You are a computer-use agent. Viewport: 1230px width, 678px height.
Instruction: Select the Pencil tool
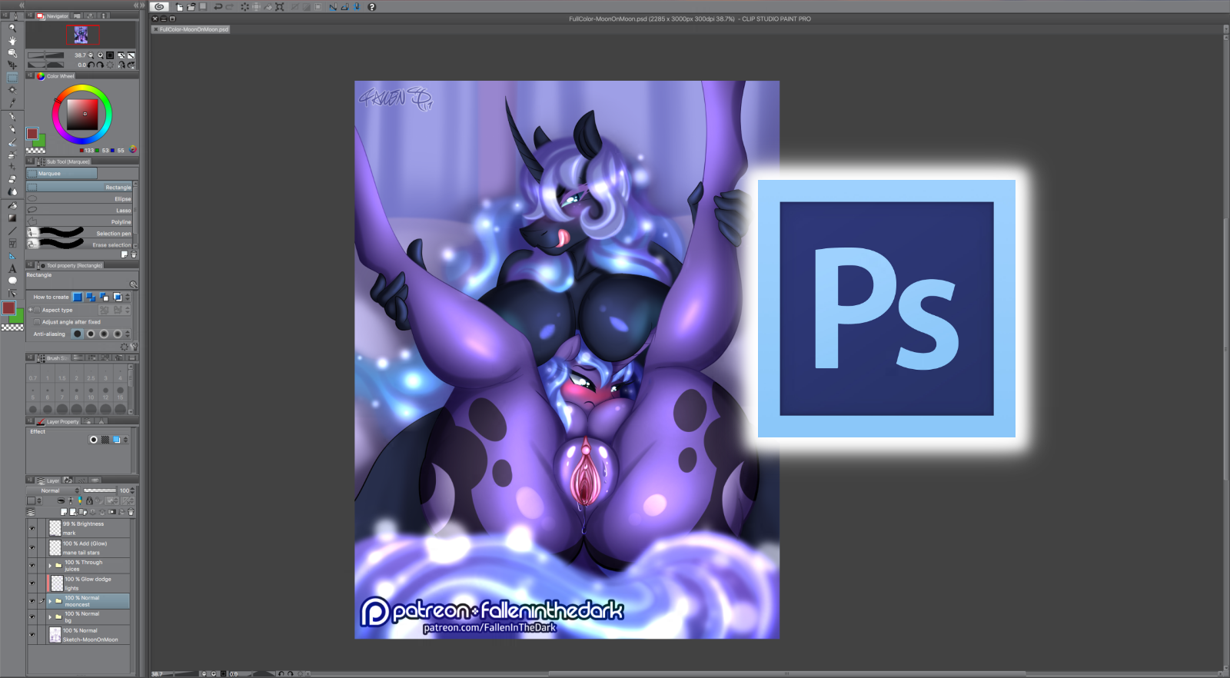(12, 129)
